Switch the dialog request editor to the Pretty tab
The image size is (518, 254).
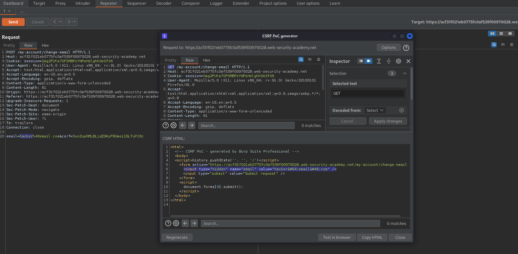tap(171, 60)
